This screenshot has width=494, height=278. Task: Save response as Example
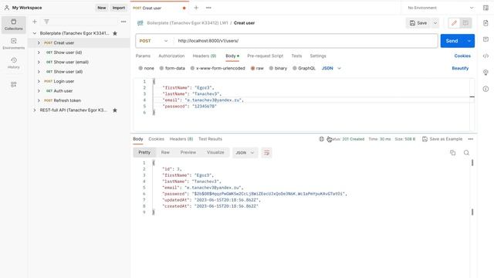coord(442,139)
